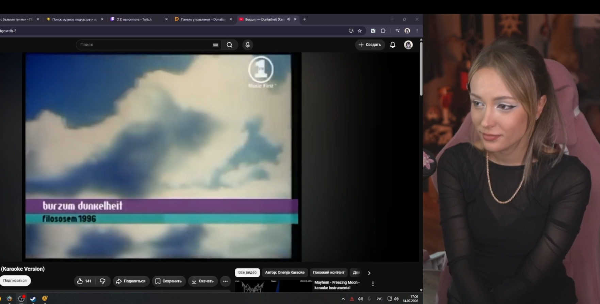
Task: Open the browser extensions puzzle icon
Action: pos(383,31)
